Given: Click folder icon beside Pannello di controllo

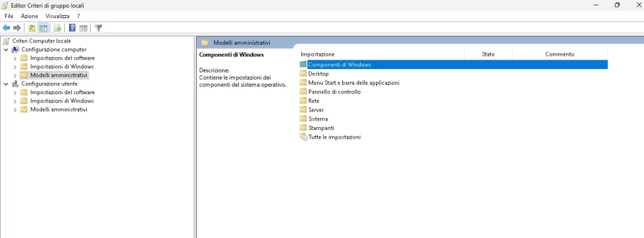Looking at the screenshot, I should (x=303, y=92).
